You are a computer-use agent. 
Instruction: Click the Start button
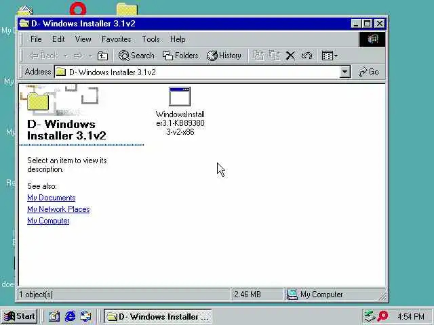click(x=20, y=316)
